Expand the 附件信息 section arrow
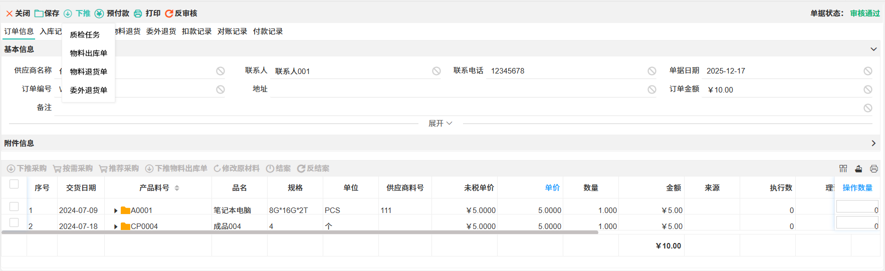The height and width of the screenshot is (271, 885). [x=873, y=143]
